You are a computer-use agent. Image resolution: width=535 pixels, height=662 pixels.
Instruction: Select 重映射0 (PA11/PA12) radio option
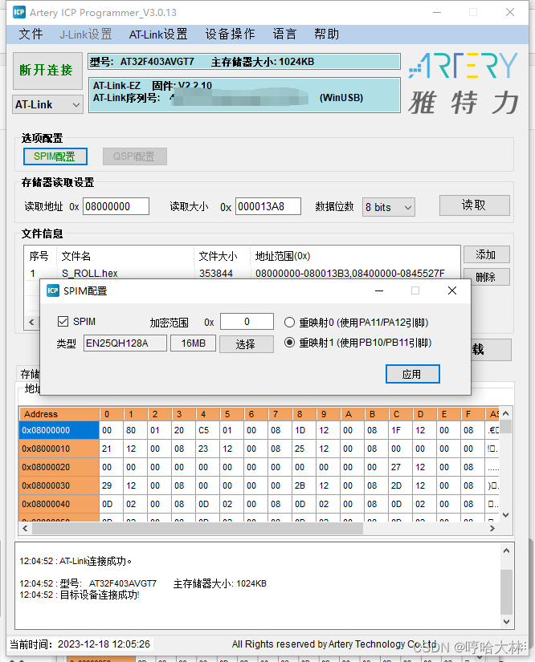click(289, 323)
